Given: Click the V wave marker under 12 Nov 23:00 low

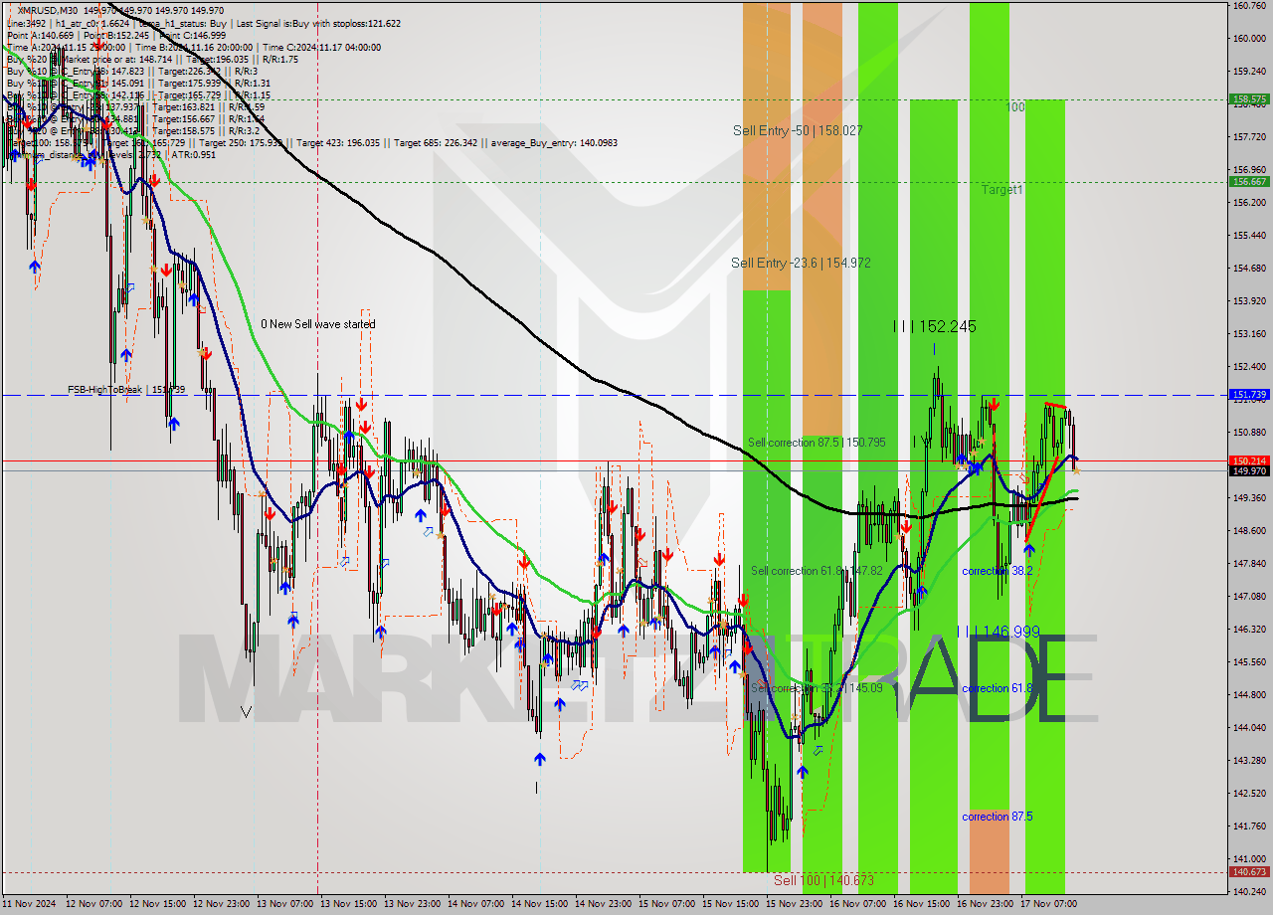Looking at the screenshot, I should coord(246,712).
